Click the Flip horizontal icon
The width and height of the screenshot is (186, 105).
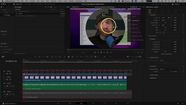pos(160,32)
